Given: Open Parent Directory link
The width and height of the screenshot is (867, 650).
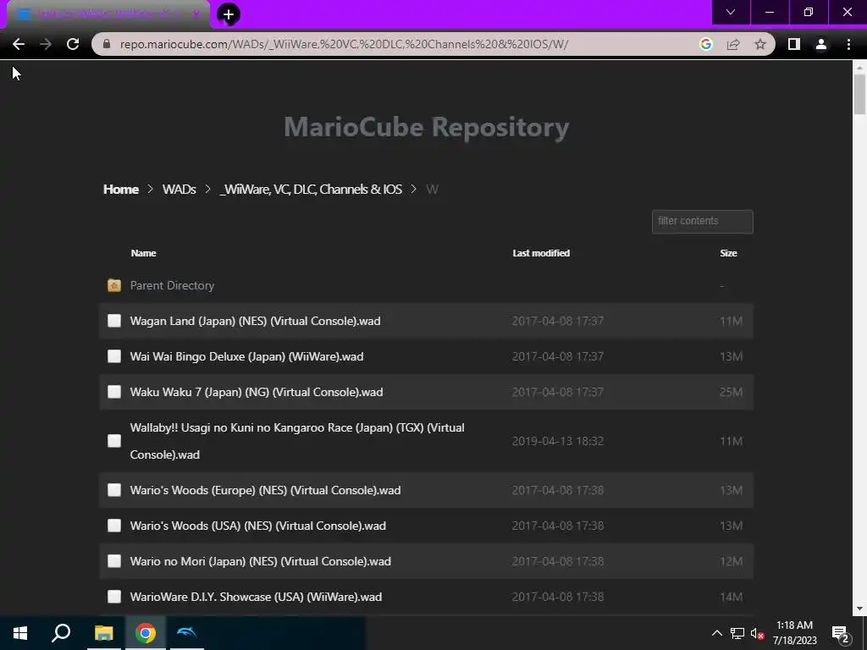Looking at the screenshot, I should [x=172, y=285].
